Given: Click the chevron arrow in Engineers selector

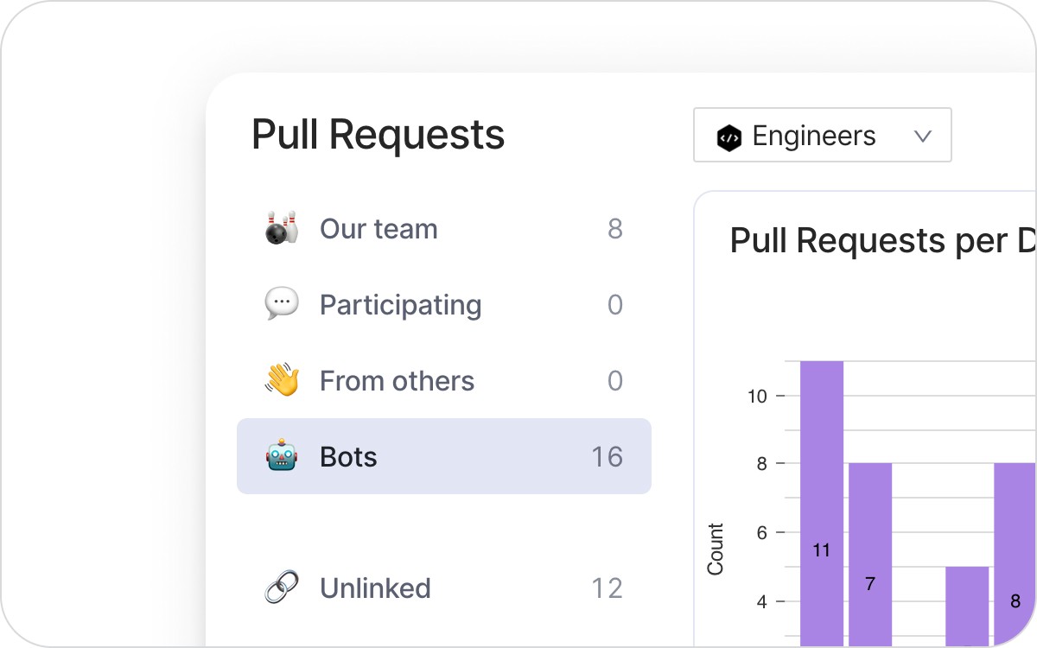Looking at the screenshot, I should coord(922,137).
